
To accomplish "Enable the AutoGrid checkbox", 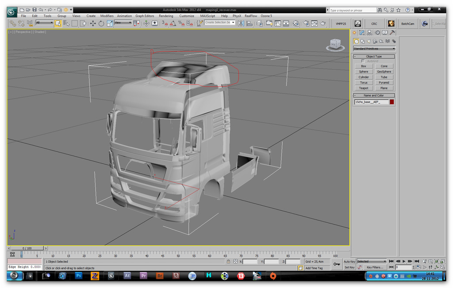I will [363, 61].
